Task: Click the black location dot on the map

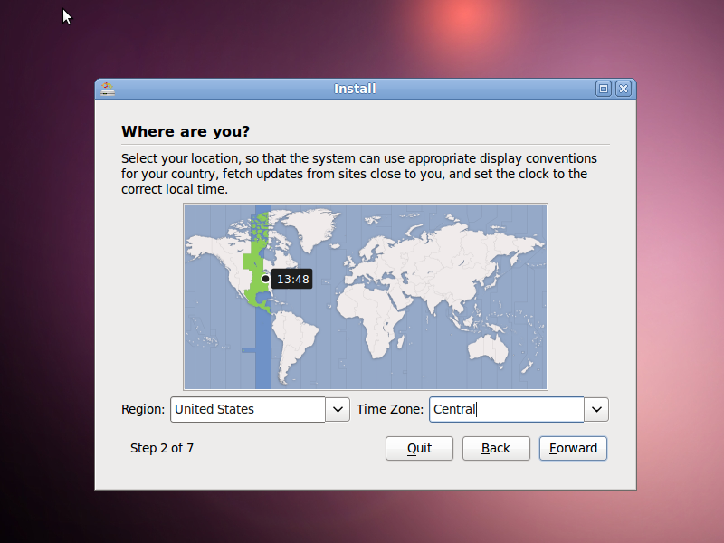Action: tap(265, 279)
